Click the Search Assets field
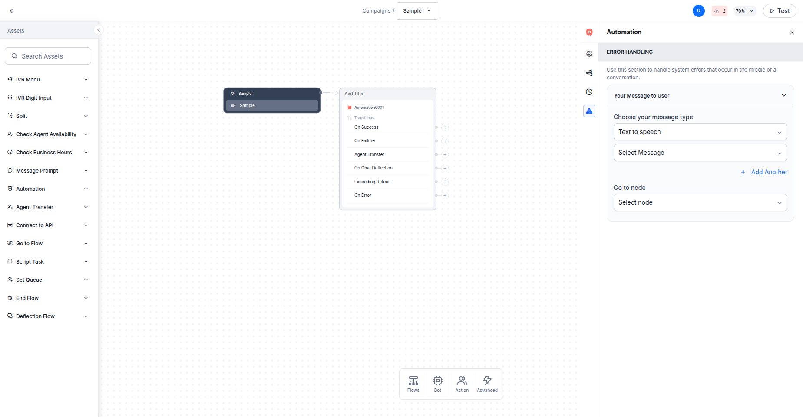The height and width of the screenshot is (417, 803). (48, 56)
